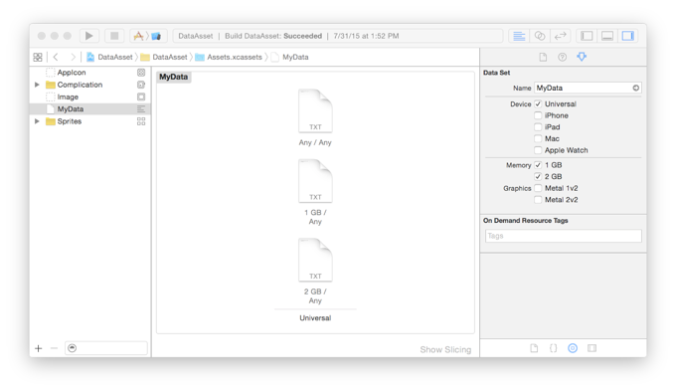The image size is (676, 391).
Task: Select AppIcon in the asset list
Action: pos(72,73)
